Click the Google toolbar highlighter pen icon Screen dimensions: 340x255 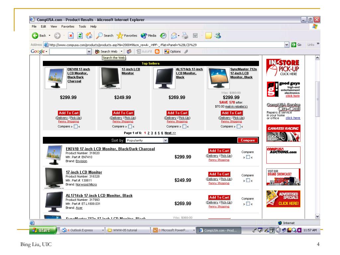coord(186,51)
